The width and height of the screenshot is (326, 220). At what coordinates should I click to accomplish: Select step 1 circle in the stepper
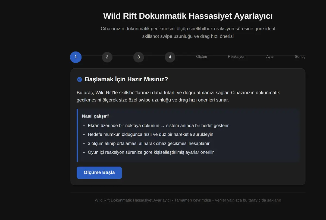pyautogui.click(x=76, y=57)
